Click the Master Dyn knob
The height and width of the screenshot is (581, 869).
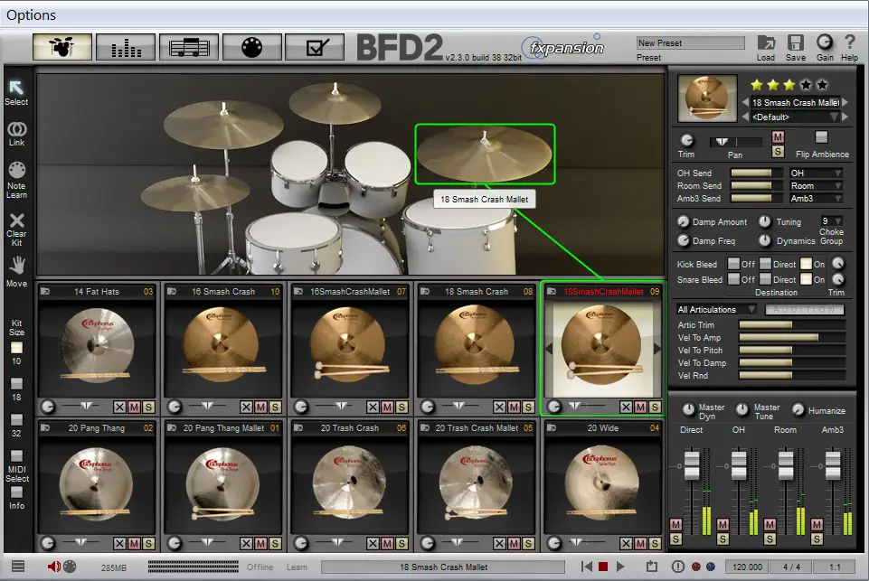688,410
